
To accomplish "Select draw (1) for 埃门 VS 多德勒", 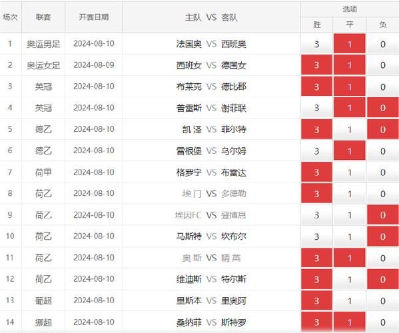I will pyautogui.click(x=350, y=194).
